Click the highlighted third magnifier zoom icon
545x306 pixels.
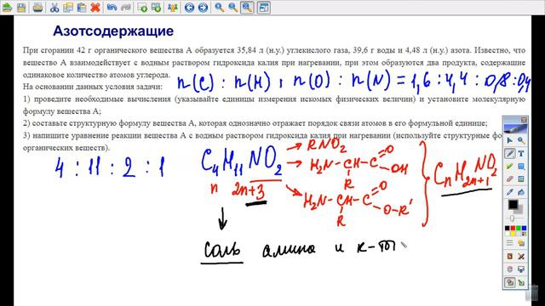[x=247, y=8]
